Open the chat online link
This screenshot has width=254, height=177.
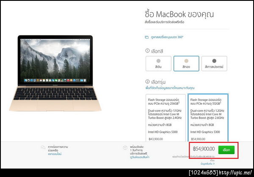[55, 154]
